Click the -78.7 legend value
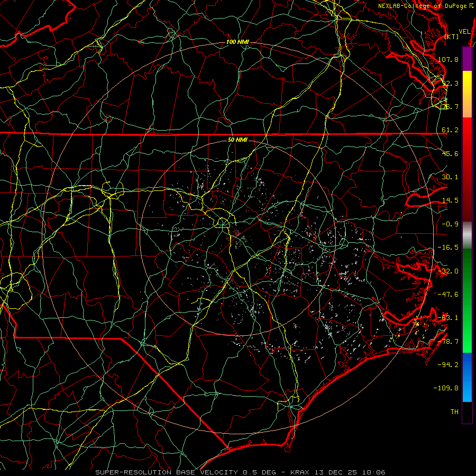The image size is (476, 476). [448, 342]
